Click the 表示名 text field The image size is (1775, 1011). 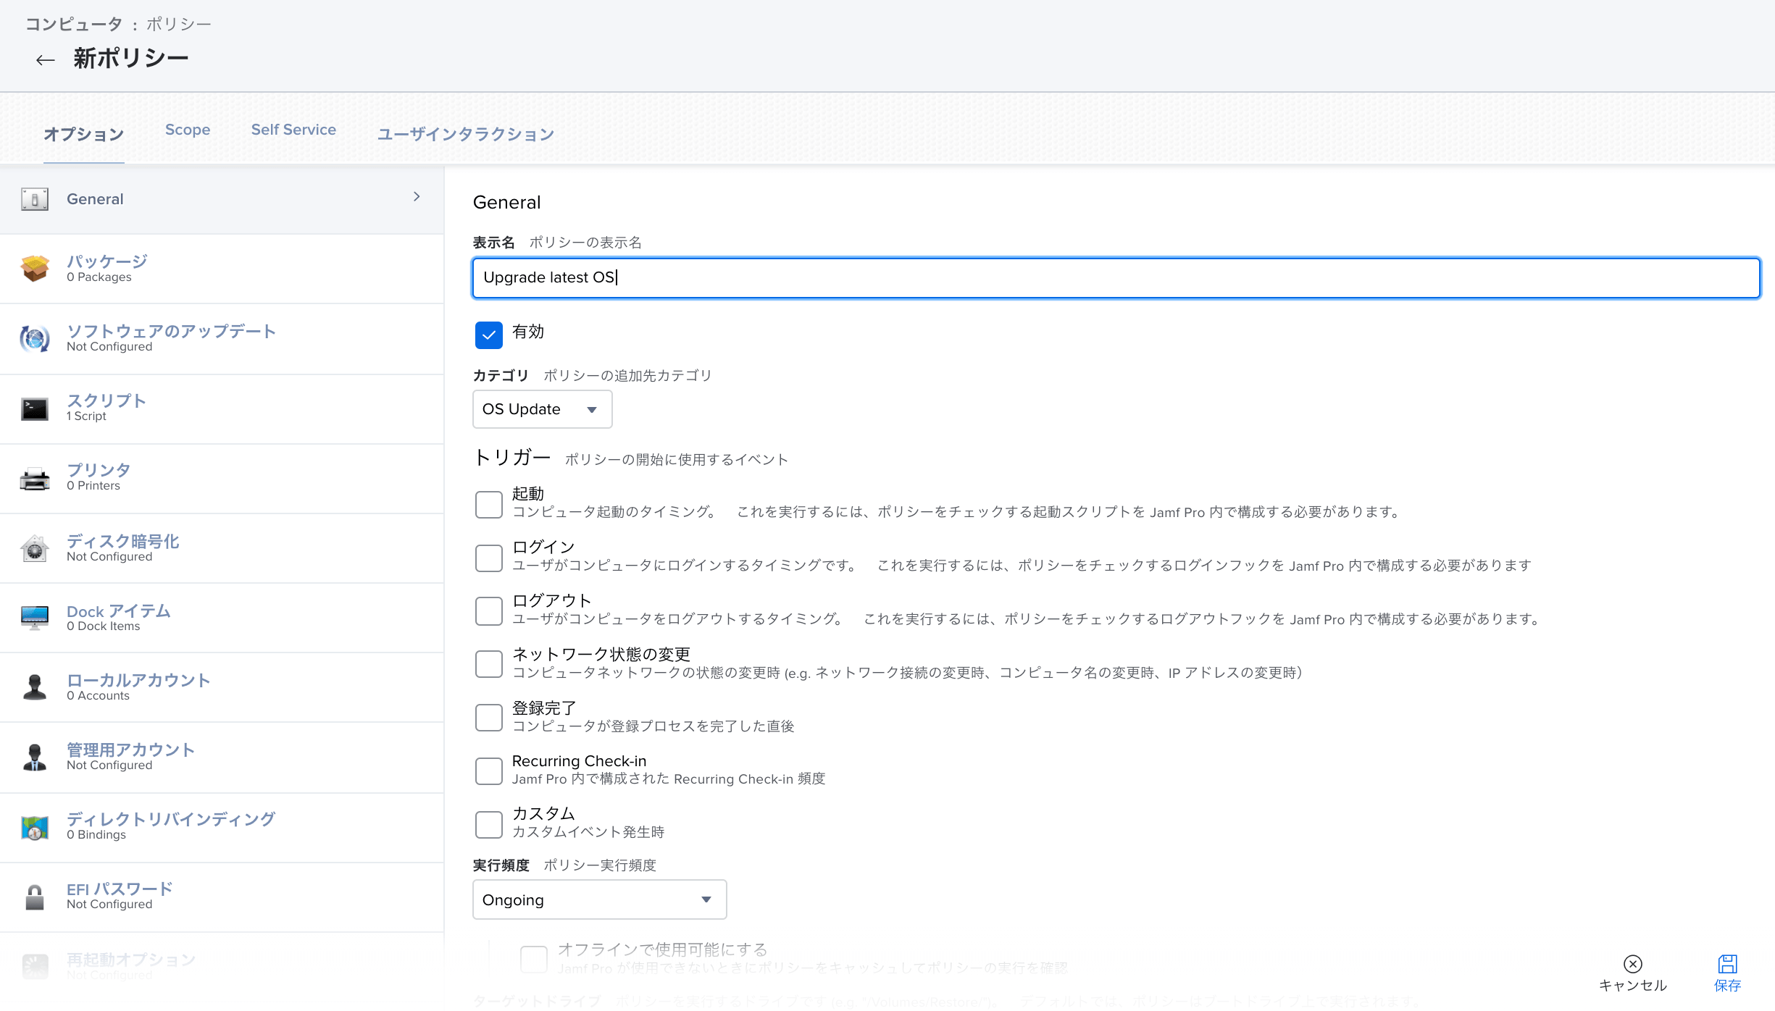coord(1116,278)
